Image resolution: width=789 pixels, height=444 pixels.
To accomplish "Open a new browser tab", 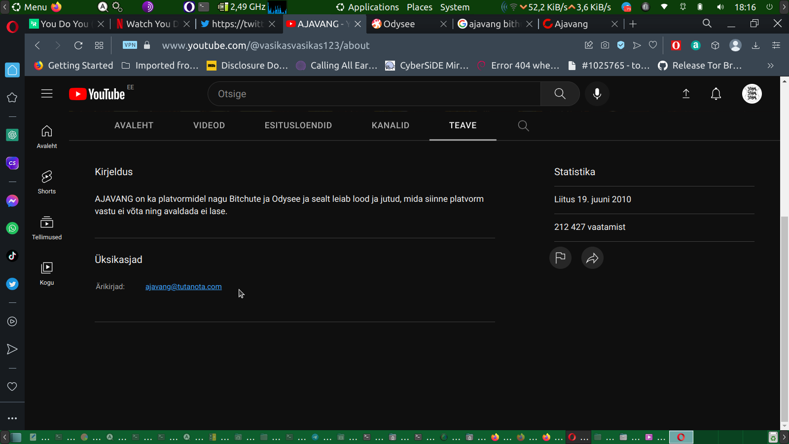I will click(x=633, y=24).
